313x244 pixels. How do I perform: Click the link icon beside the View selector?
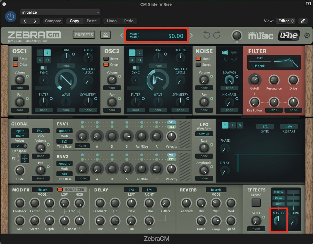coord(303,21)
